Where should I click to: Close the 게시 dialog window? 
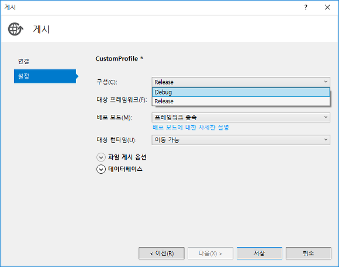[327, 8]
